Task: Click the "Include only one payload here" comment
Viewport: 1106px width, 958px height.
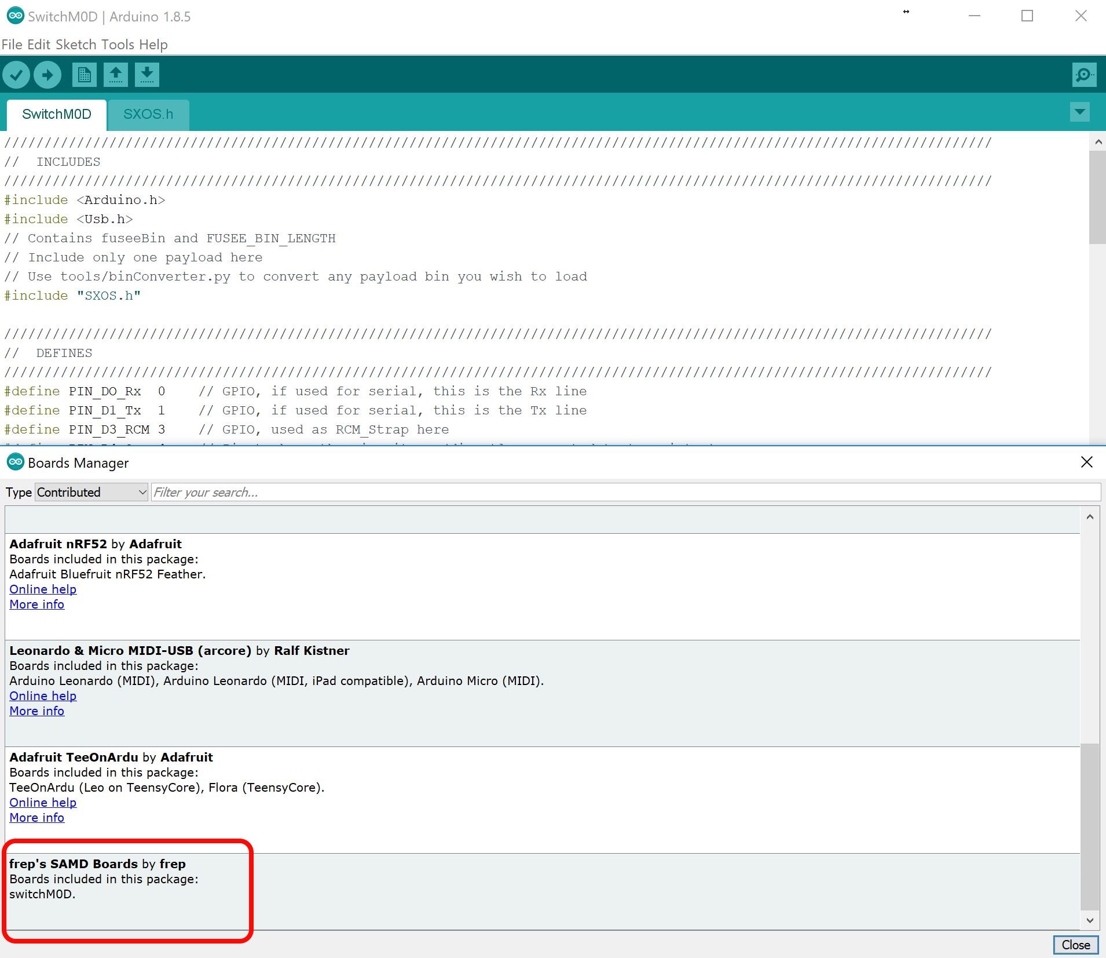Action: point(133,257)
